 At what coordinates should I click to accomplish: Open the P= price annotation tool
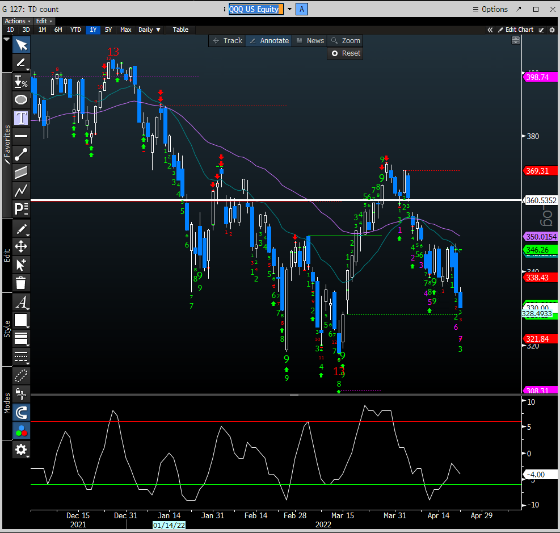click(x=21, y=209)
